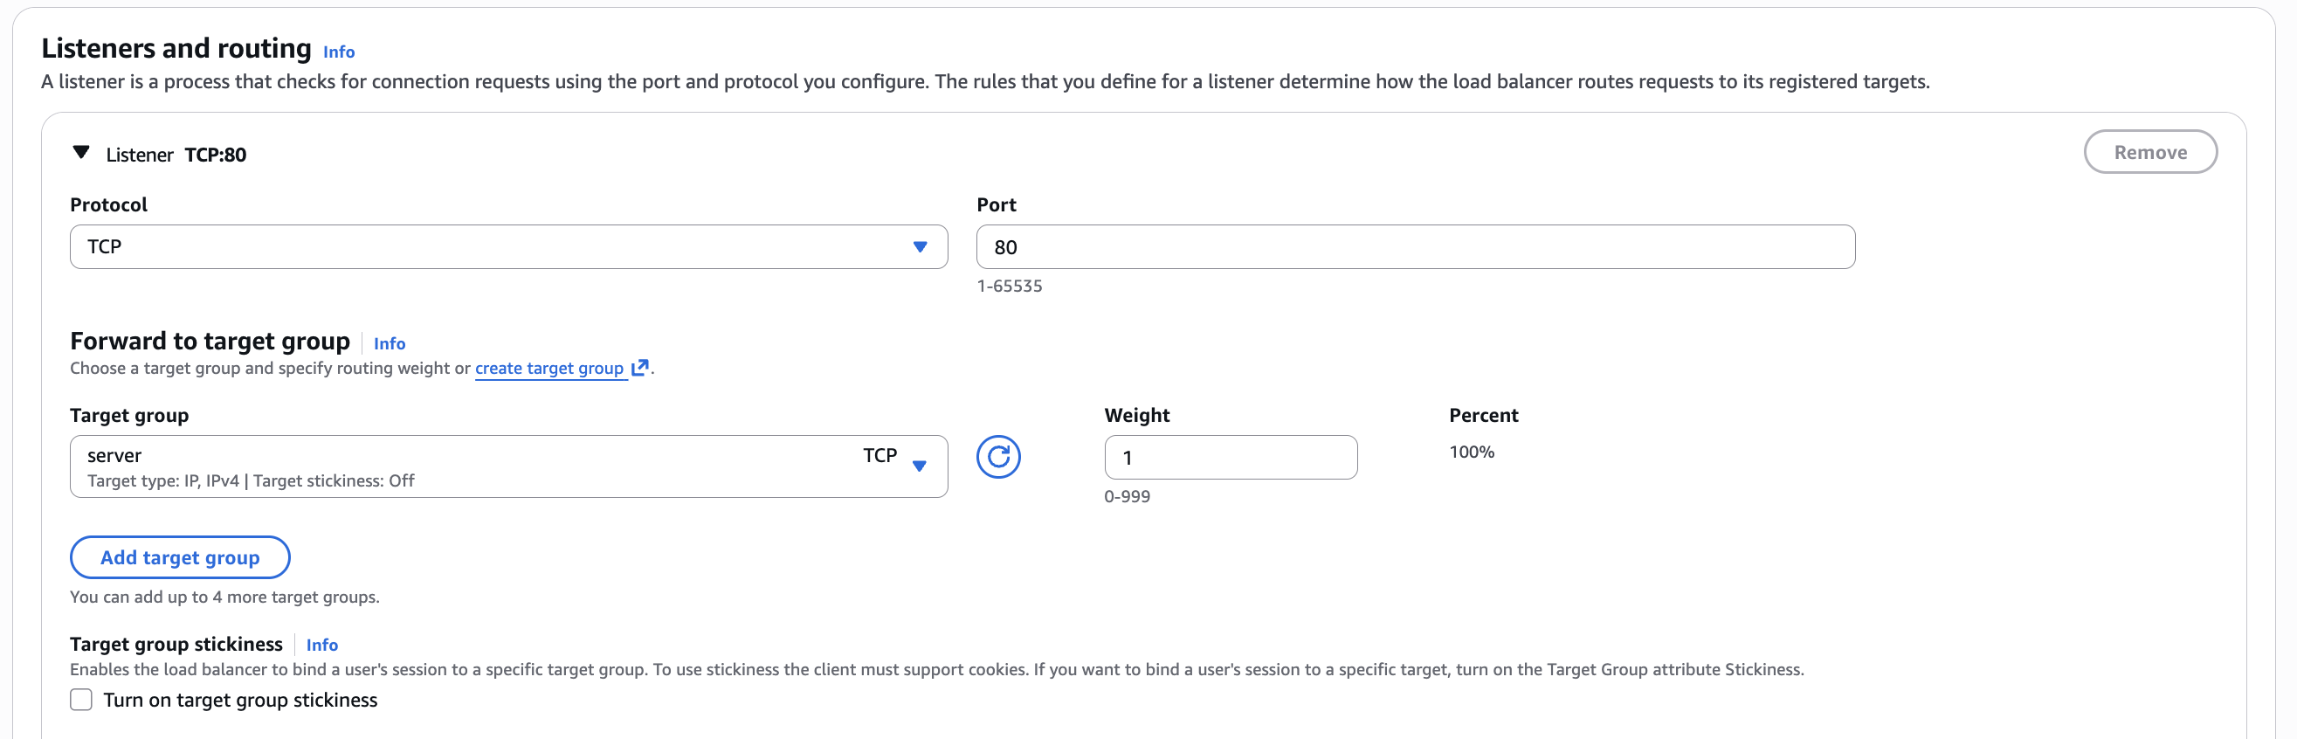Enable the target group stickiness checkbox
Viewport: 2297px width, 739px height.
click(x=81, y=700)
